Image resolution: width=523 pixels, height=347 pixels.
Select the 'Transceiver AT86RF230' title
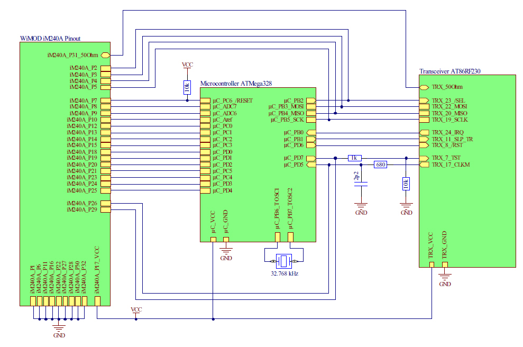449,71
